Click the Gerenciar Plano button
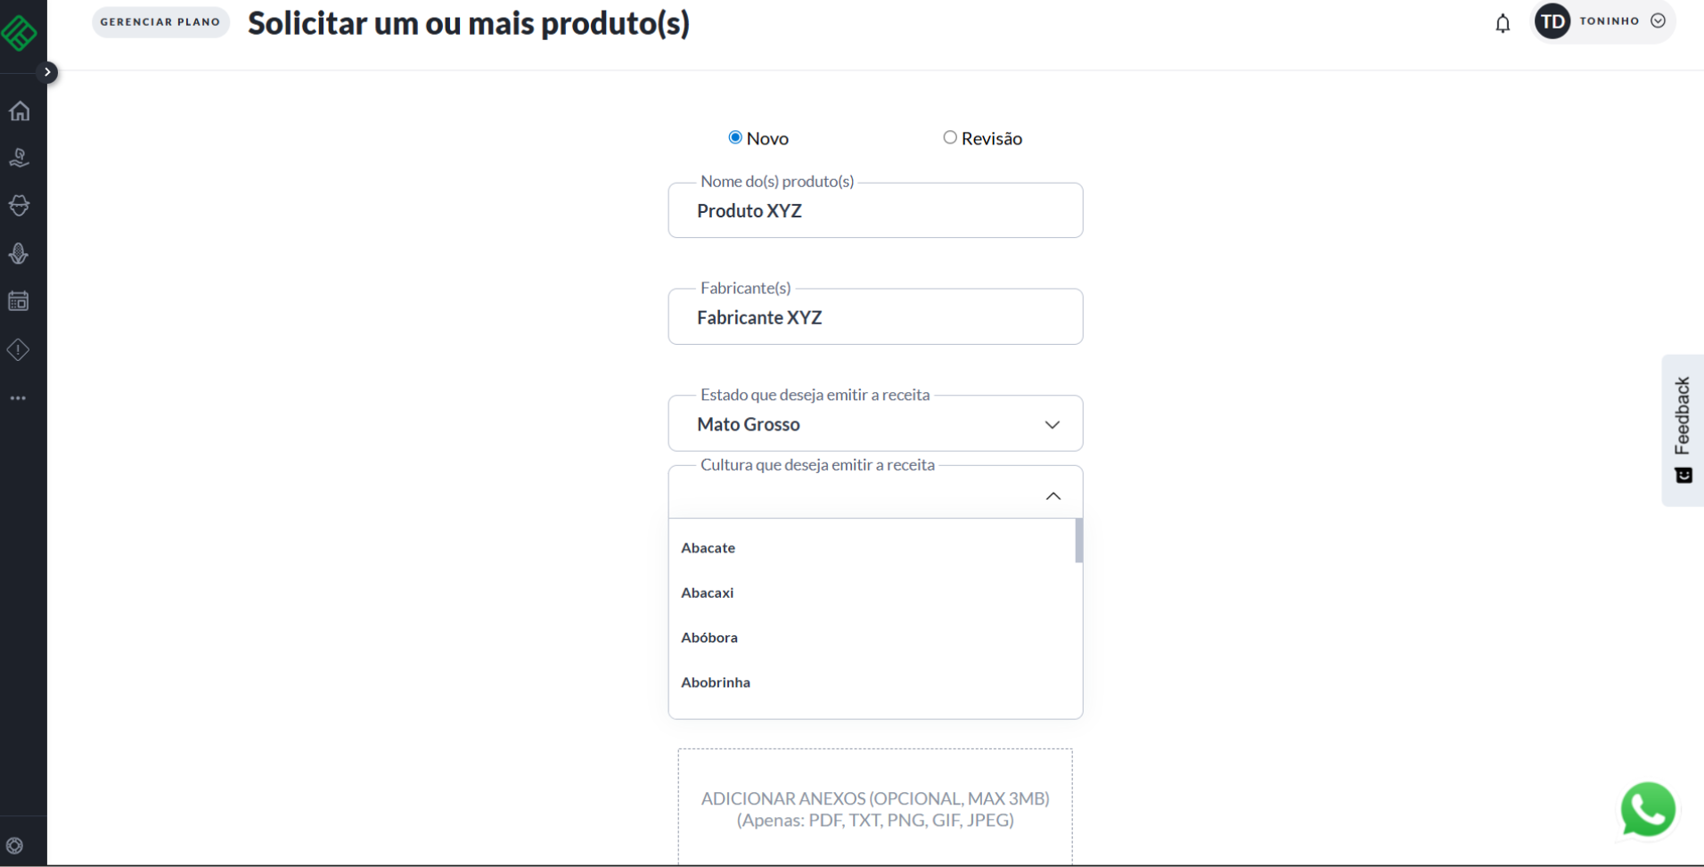The width and height of the screenshot is (1704, 867). [160, 22]
